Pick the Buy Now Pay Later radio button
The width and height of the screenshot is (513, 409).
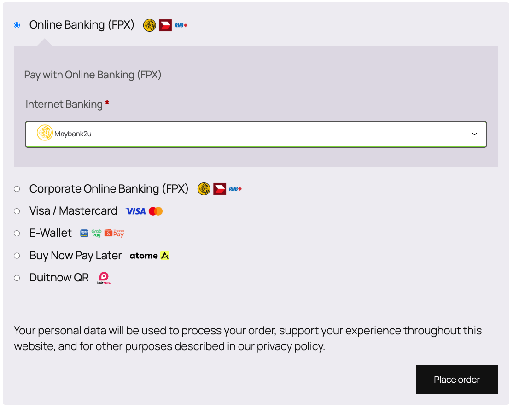tap(17, 256)
